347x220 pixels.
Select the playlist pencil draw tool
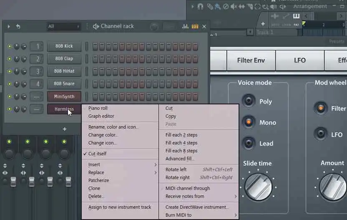[209, 7]
